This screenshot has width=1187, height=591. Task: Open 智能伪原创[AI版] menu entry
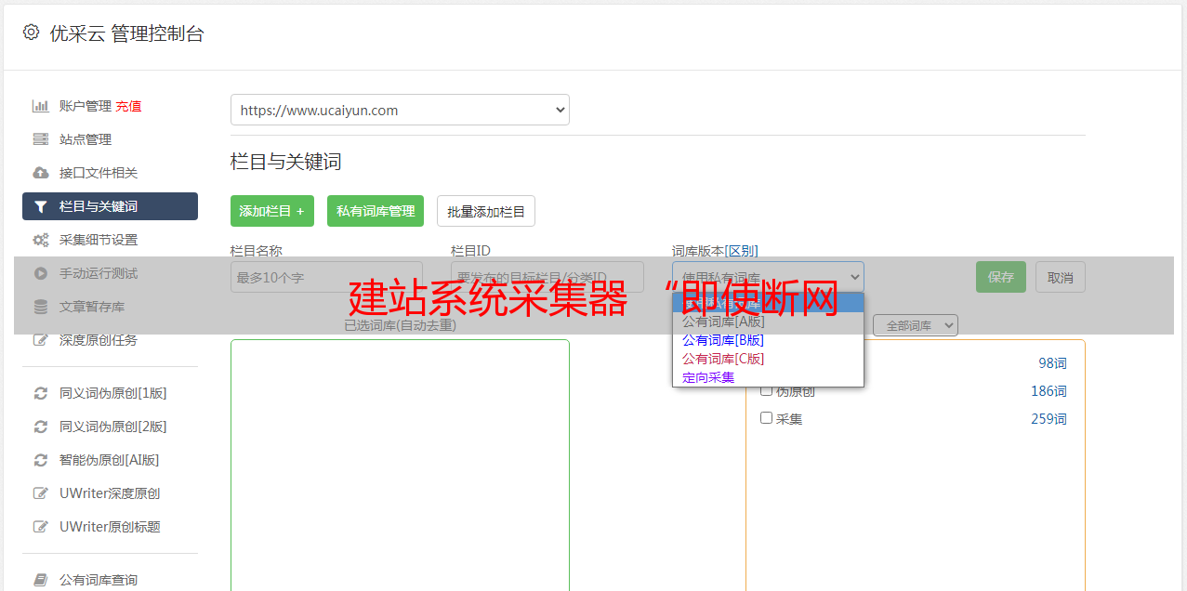[110, 460]
